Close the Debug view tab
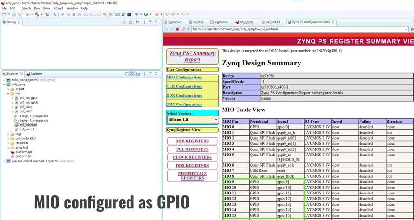The image size is (414, 220). (x=19, y=22)
